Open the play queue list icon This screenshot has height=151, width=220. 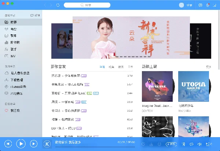click(209, 144)
